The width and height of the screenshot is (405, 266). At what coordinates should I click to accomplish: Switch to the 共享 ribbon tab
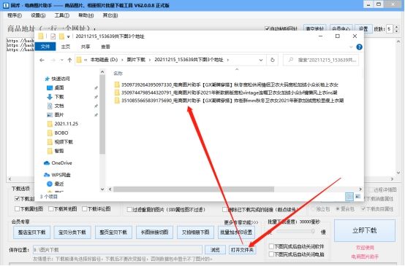86,47
